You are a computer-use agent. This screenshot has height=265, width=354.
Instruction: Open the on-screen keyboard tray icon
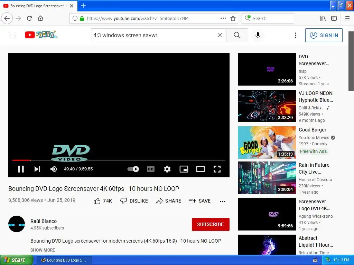click(315, 260)
